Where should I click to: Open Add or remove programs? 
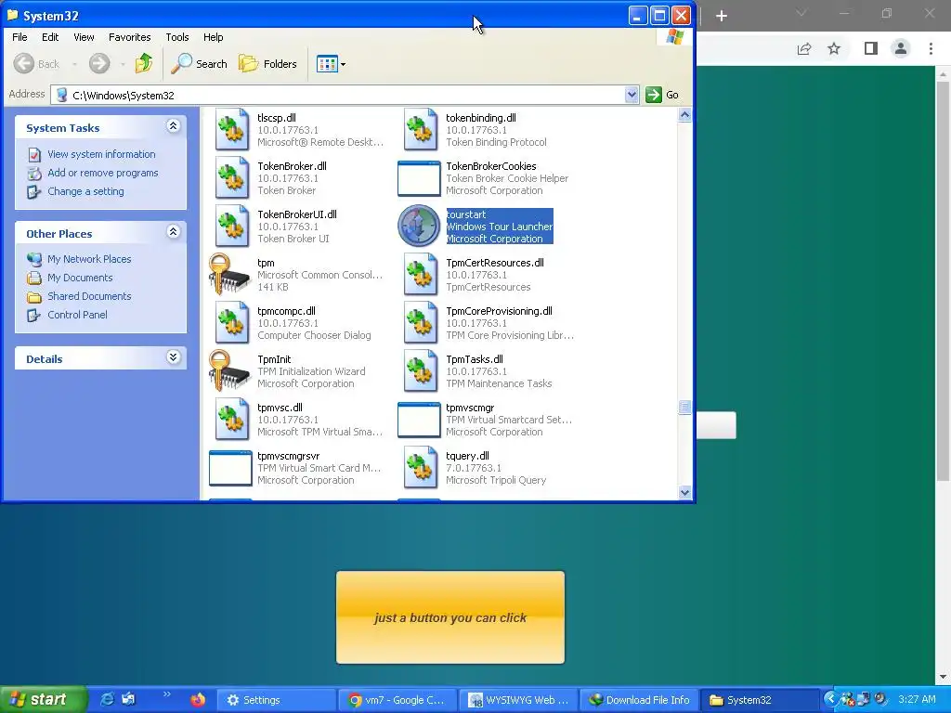tap(102, 173)
